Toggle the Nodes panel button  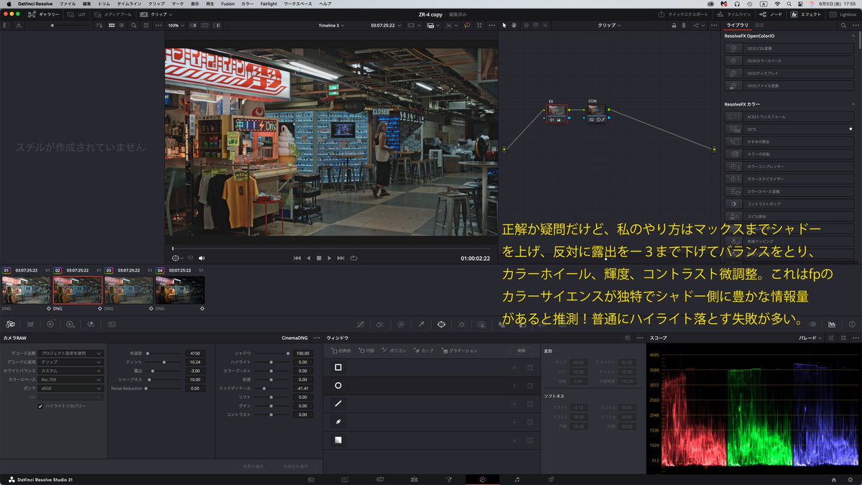[x=771, y=14]
